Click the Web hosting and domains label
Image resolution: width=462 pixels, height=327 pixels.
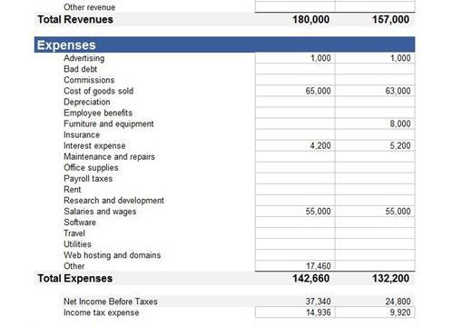[112, 255]
